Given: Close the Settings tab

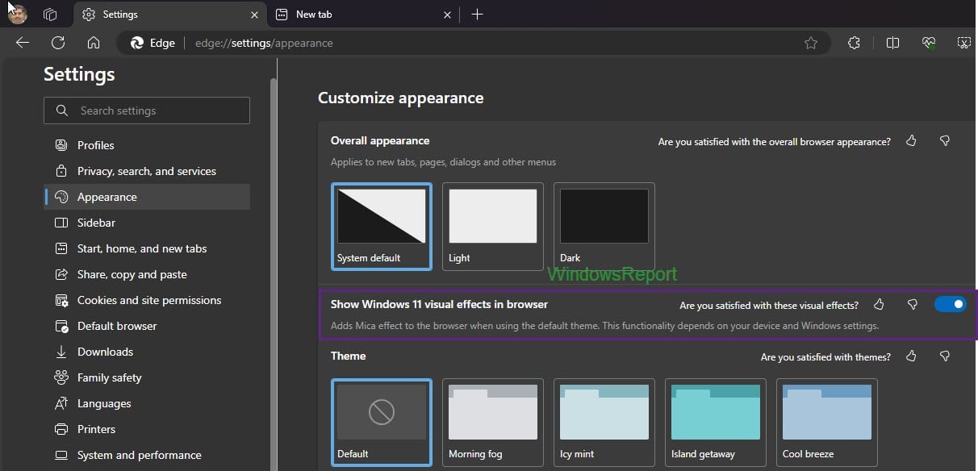Looking at the screenshot, I should [x=255, y=15].
